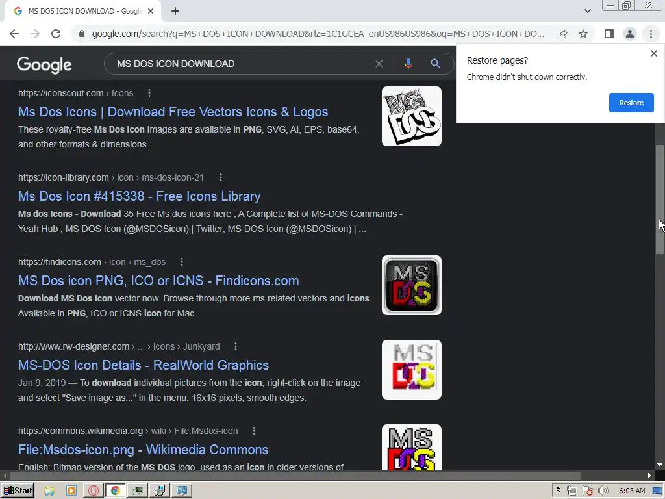Clear the Google search box text
The width and height of the screenshot is (665, 499).
tap(379, 64)
